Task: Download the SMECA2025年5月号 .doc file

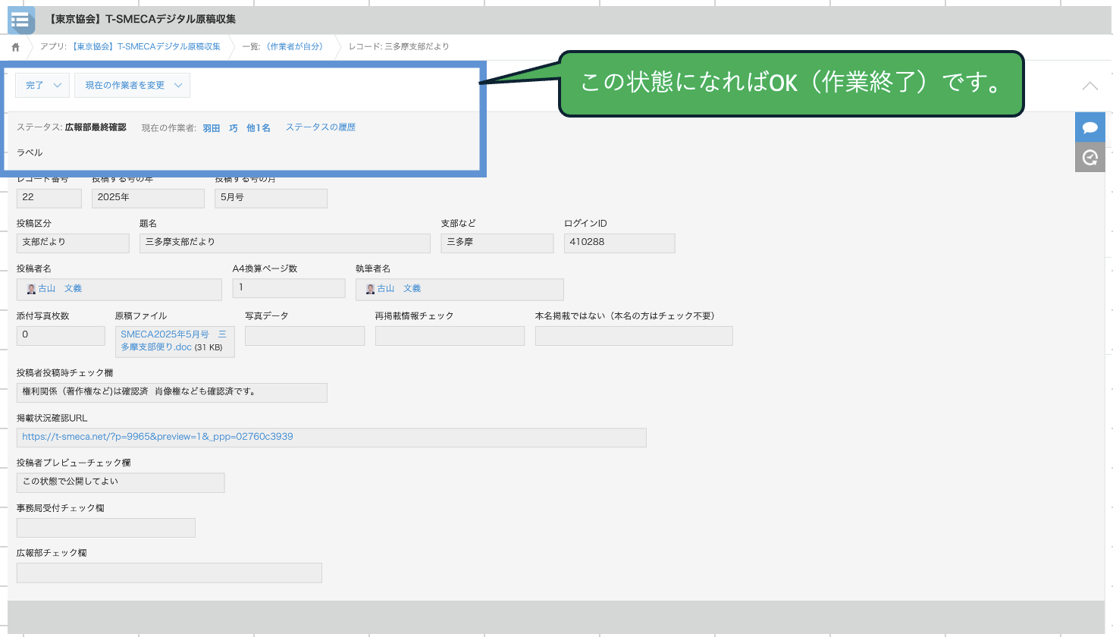Action: [x=173, y=340]
